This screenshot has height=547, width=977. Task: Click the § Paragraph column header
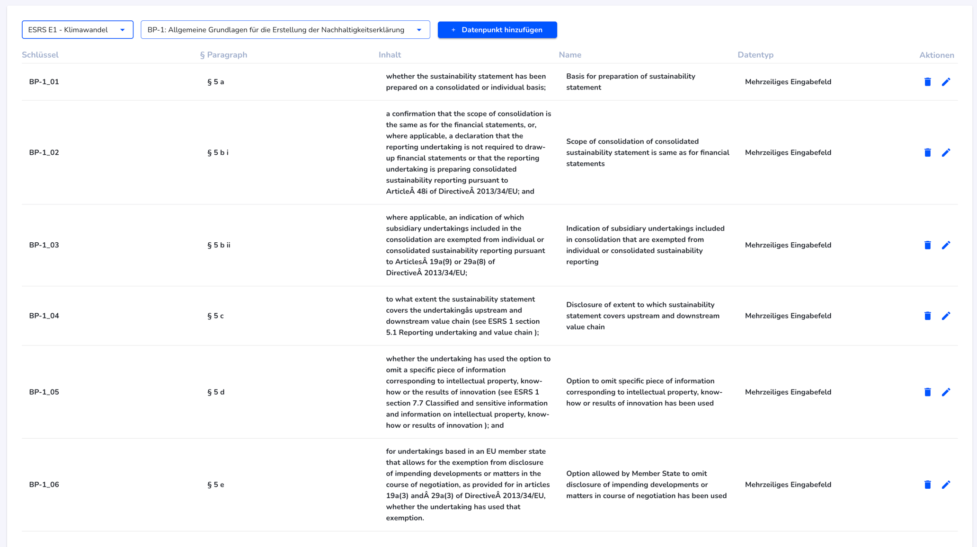click(x=223, y=55)
